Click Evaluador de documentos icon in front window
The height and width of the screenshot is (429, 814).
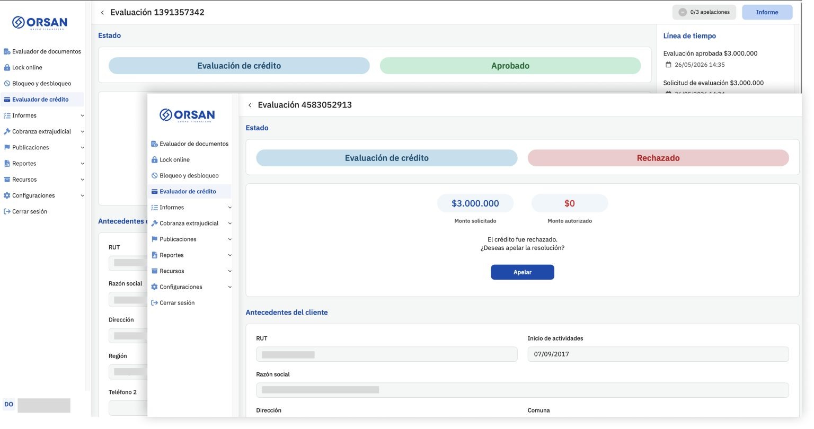click(154, 144)
